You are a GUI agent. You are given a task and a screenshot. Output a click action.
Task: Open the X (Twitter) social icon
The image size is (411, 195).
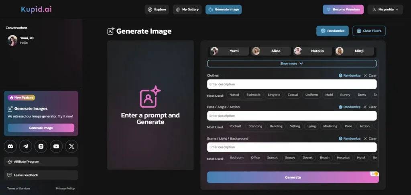point(71,146)
